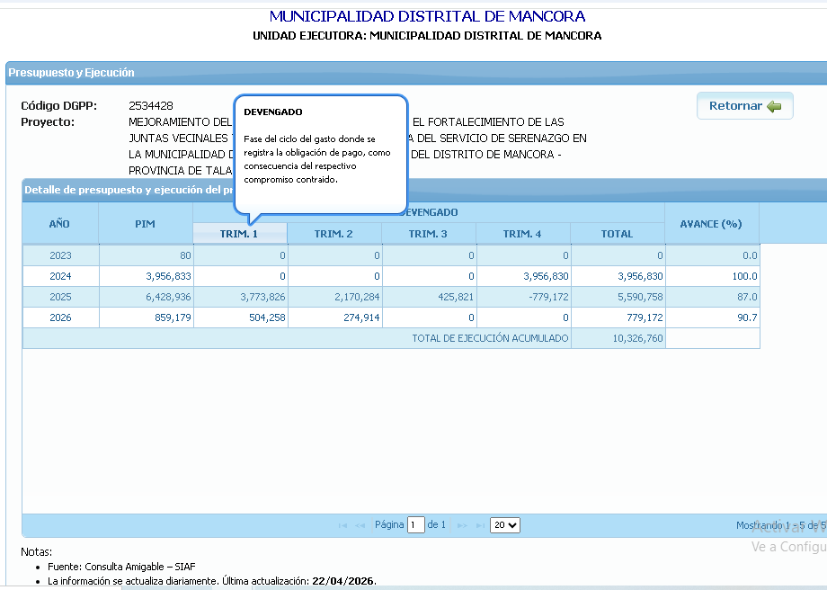Select the TRIM. 2 column header
The height and width of the screenshot is (590, 827).
[x=333, y=234]
